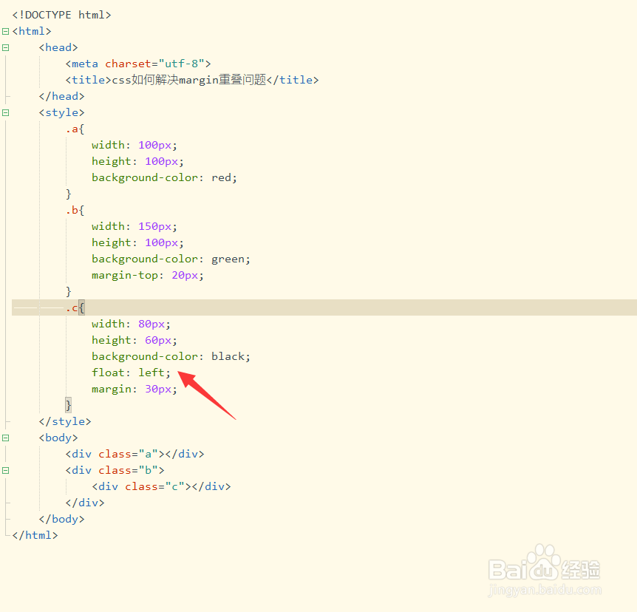This screenshot has width=637, height=612.
Task: Click the closing </div> tag line
Action: coord(85,503)
